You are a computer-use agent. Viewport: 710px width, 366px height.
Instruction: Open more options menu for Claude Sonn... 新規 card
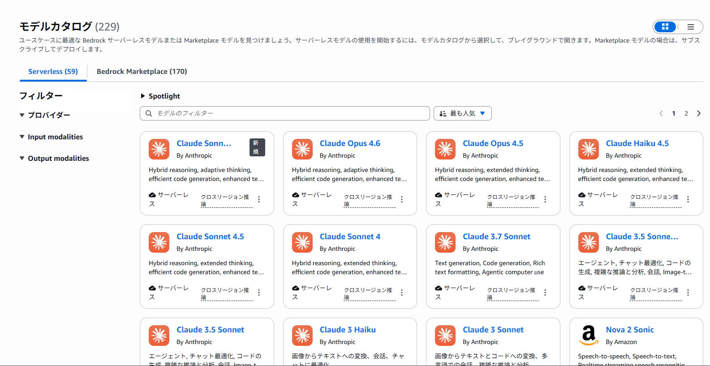point(259,199)
